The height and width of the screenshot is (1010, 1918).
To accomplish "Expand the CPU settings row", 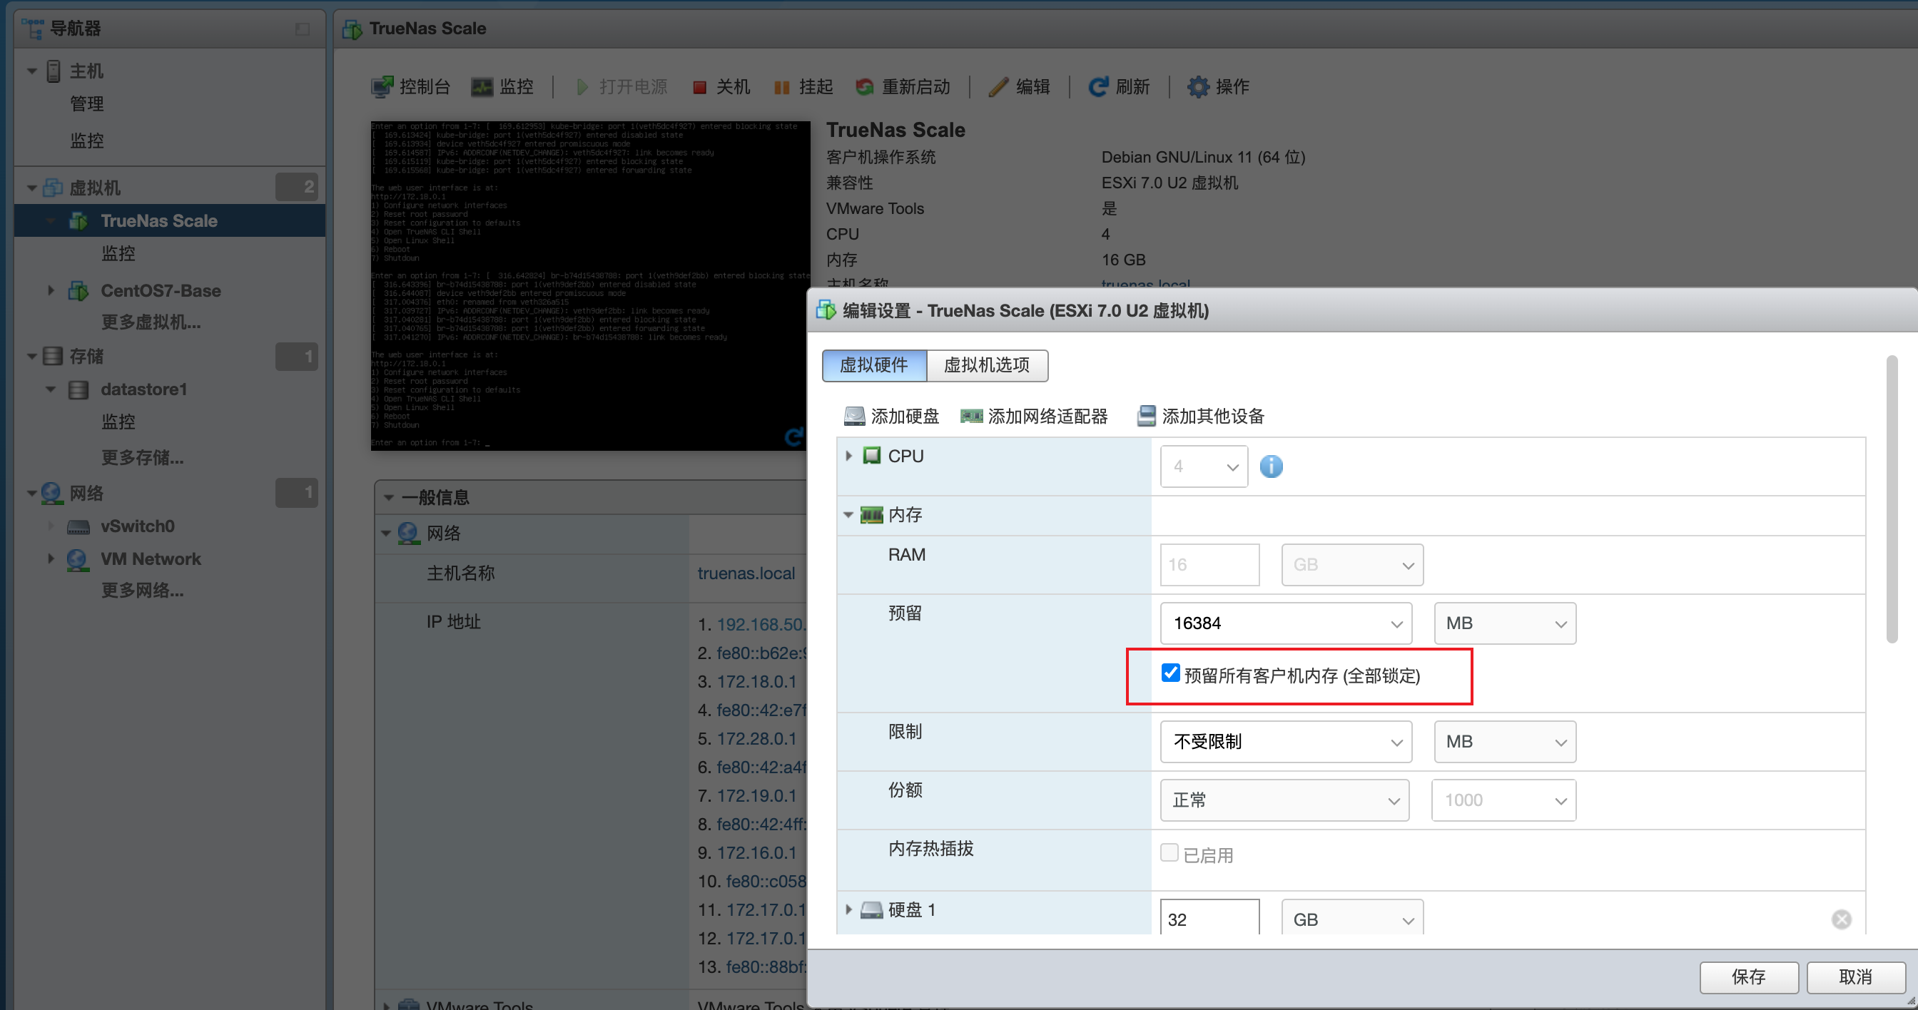I will point(848,456).
